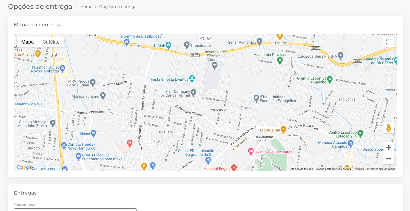Click the Swan Novo Hamburgo hotel marker
Screen dimensions: 410x211
pyautogui.click(x=251, y=151)
